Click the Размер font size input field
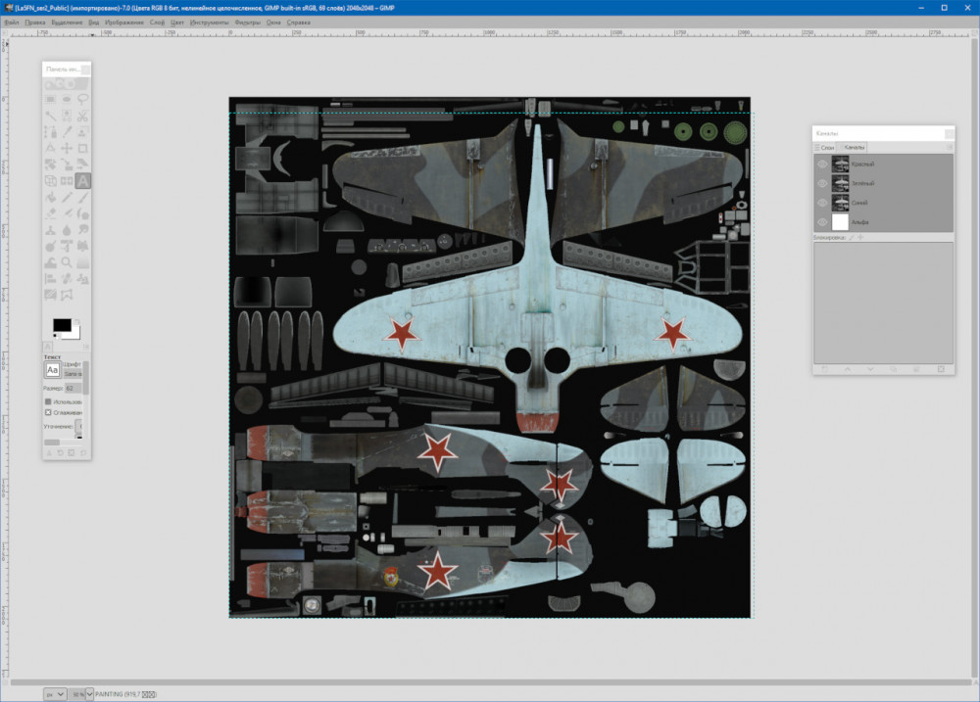The height and width of the screenshot is (702, 980). click(73, 389)
